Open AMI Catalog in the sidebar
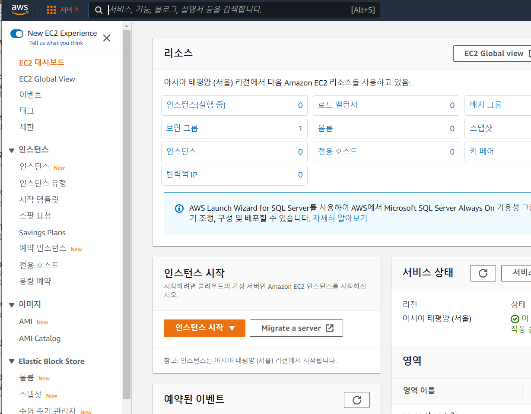This screenshot has width=531, height=414. coord(40,338)
